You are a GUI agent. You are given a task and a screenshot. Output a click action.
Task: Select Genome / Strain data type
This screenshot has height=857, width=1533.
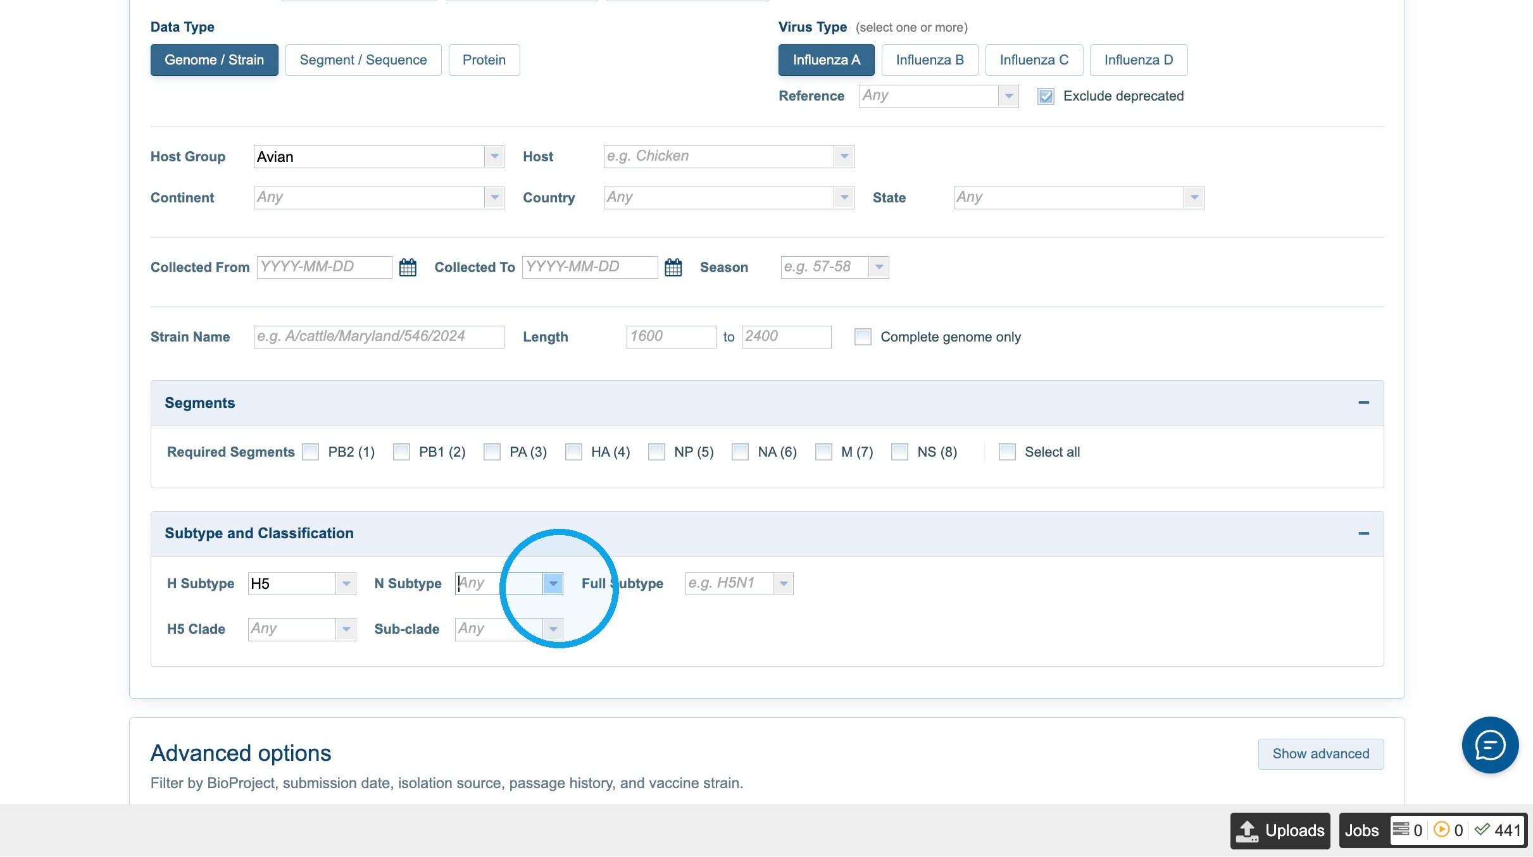[214, 60]
